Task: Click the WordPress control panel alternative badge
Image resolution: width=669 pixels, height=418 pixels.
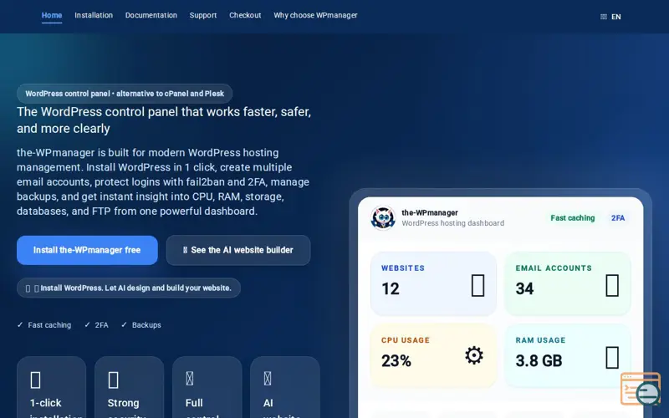Action: pyautogui.click(x=125, y=94)
